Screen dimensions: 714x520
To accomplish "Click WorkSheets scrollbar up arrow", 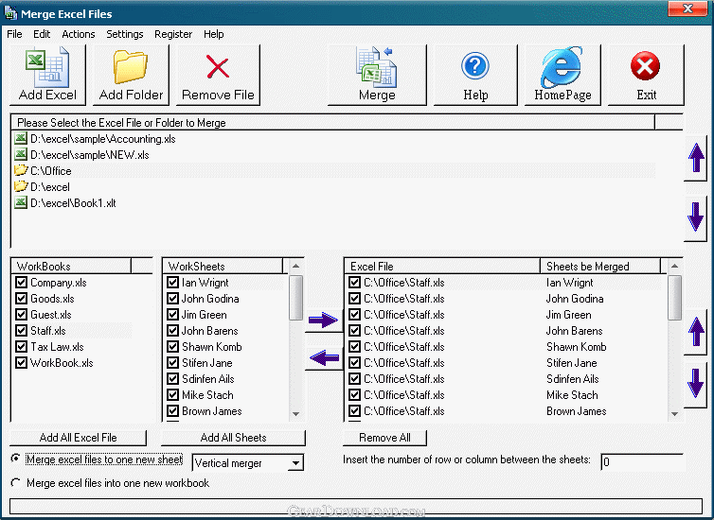I will [x=296, y=266].
